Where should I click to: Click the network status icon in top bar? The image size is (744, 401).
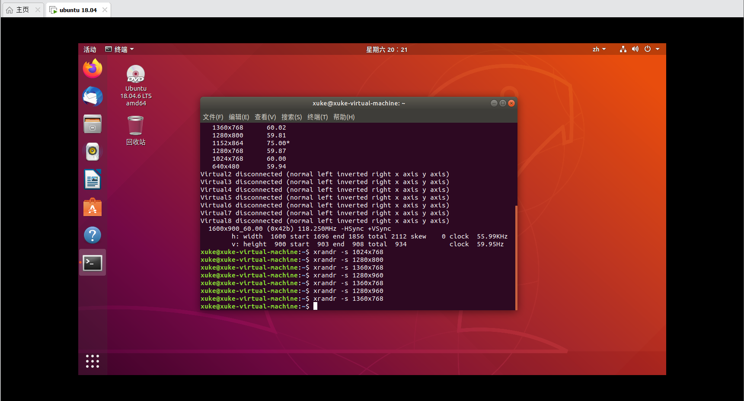[623, 49]
